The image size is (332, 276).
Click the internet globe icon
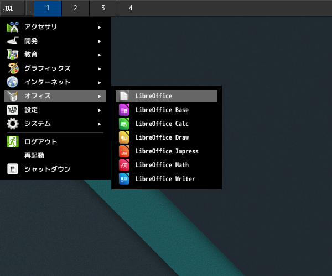pos(13,82)
